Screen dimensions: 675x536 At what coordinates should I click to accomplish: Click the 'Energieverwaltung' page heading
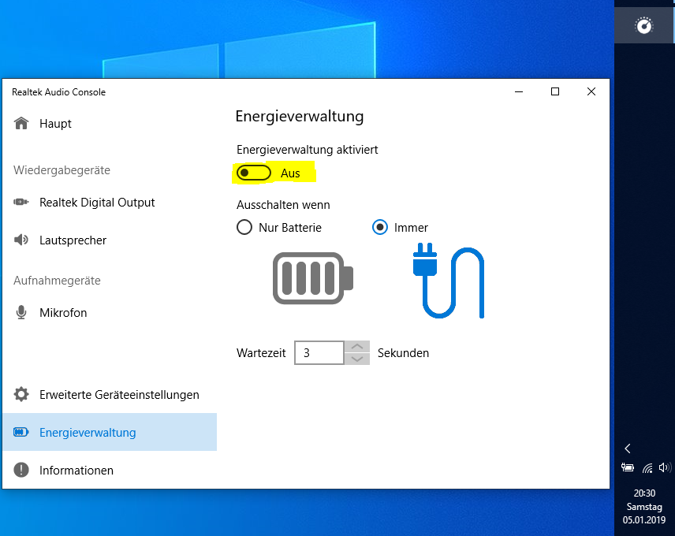pyautogui.click(x=300, y=117)
